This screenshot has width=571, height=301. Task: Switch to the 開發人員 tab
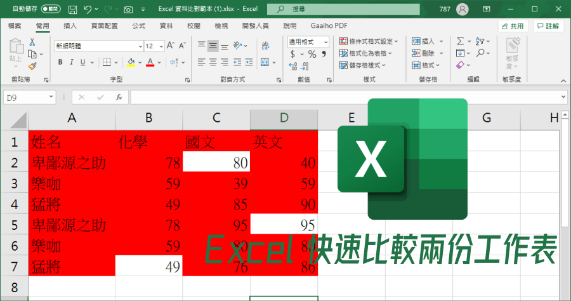point(256,26)
